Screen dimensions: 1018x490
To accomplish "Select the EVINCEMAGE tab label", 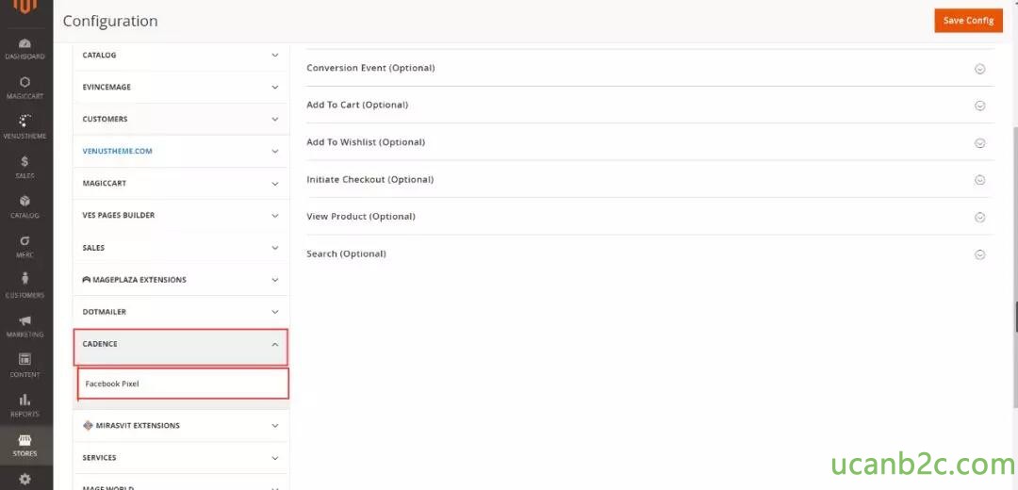I will [107, 87].
